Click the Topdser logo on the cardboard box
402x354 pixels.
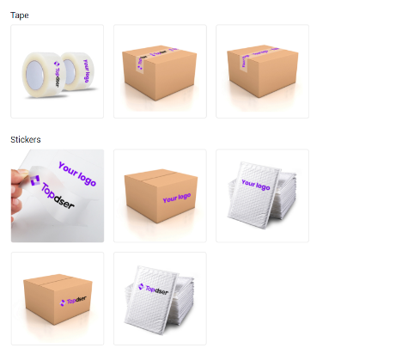point(73,301)
